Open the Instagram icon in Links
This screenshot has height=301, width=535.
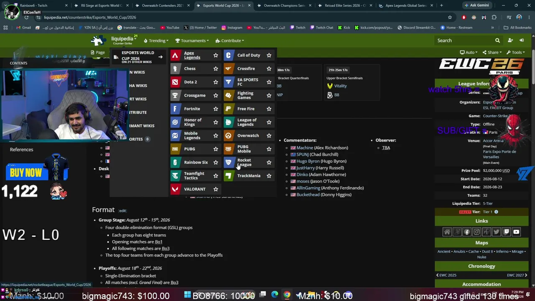[x=476, y=232]
